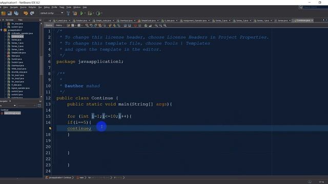Screen dimensions: 328x184
Task: Select Continue.java in the project tree
Action: [x=17, y=36]
